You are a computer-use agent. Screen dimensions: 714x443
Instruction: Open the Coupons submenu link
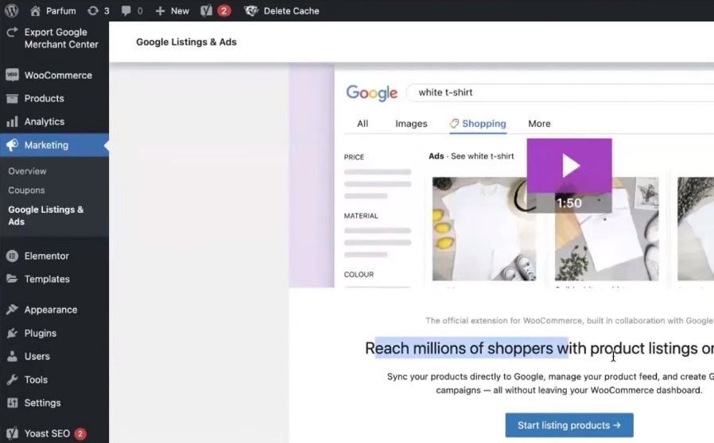26,191
